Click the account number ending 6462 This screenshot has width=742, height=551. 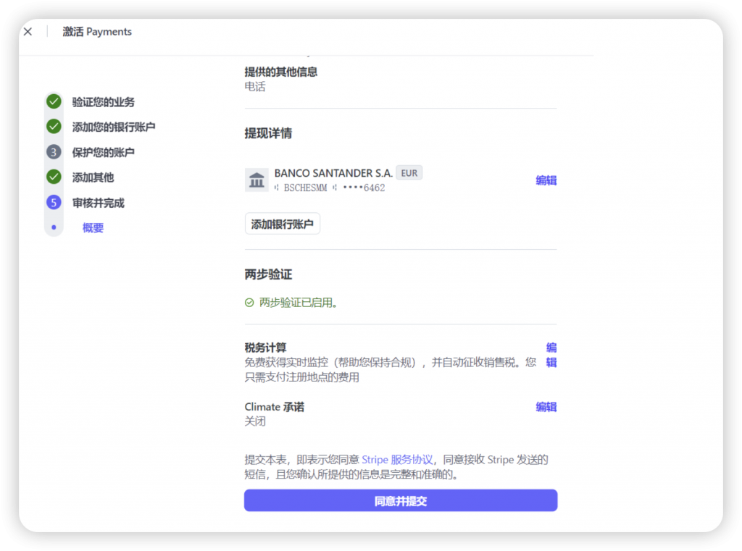pyautogui.click(x=364, y=188)
